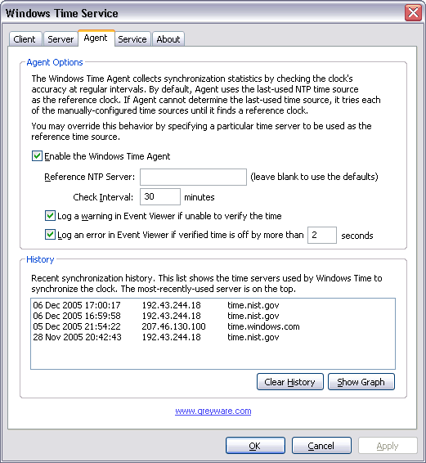Viewport: 426px width, 463px height.
Task: Click the Check Interval minutes field
Action: click(160, 196)
